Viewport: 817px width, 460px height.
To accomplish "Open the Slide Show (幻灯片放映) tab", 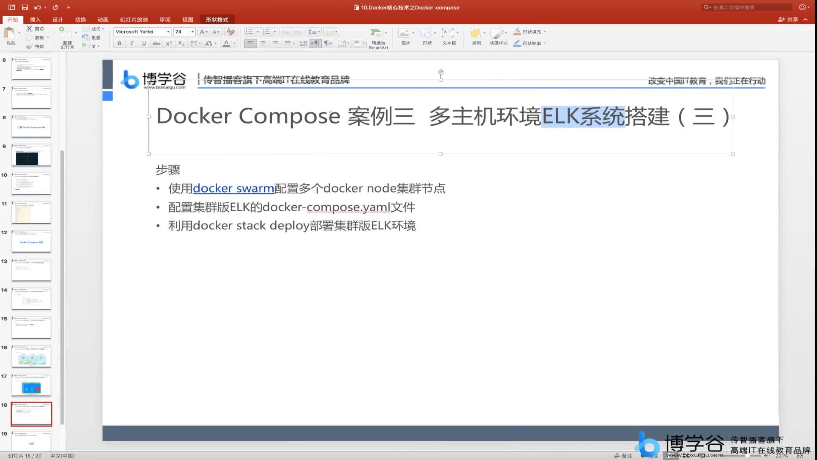I will click(x=134, y=20).
